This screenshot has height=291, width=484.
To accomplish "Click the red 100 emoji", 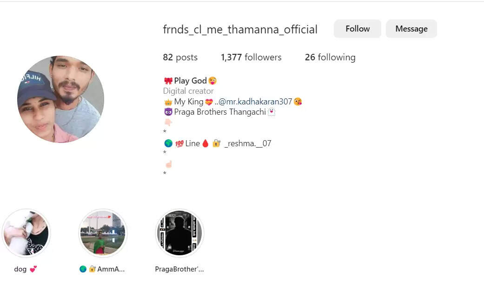I will [x=179, y=144].
